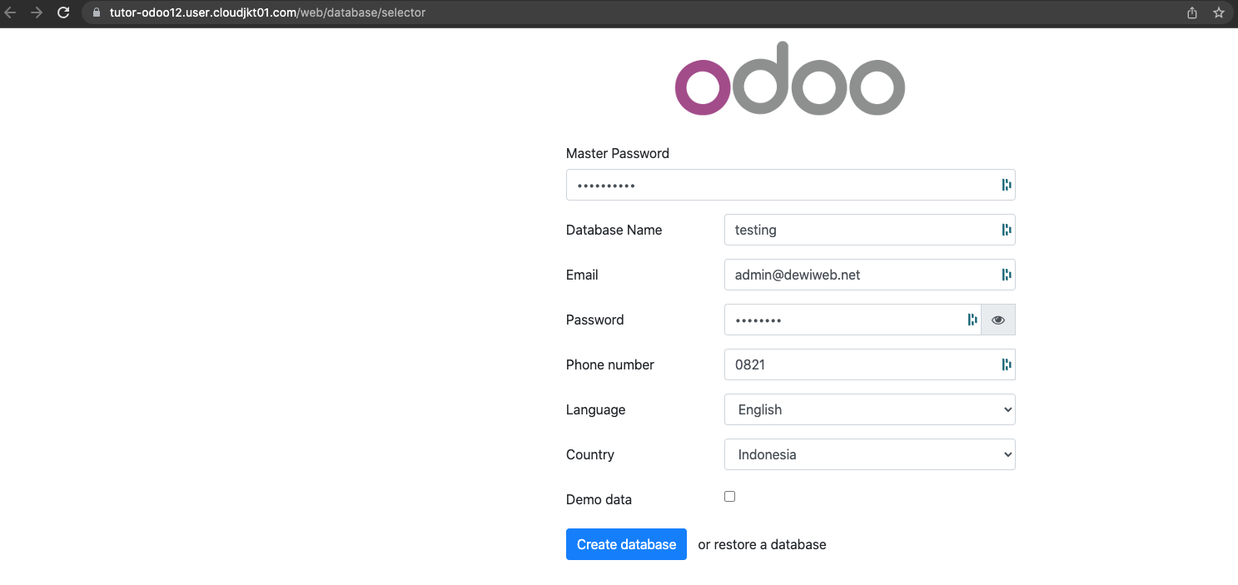
Task: Click the Create database button
Action: tap(626, 544)
